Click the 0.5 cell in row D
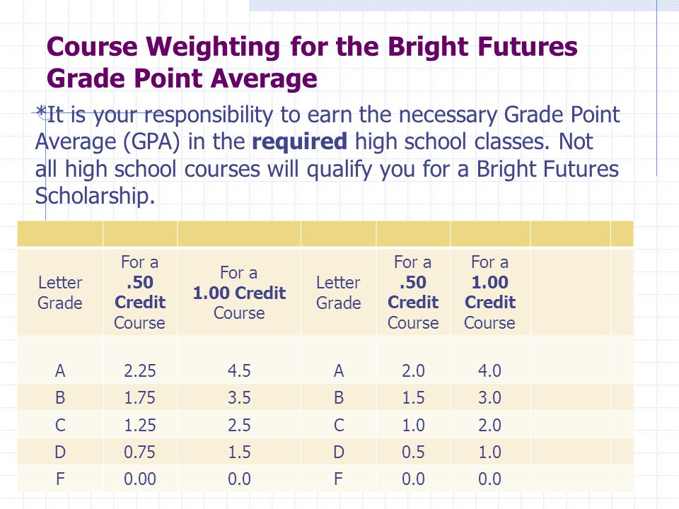This screenshot has width=679, height=509. tap(413, 452)
